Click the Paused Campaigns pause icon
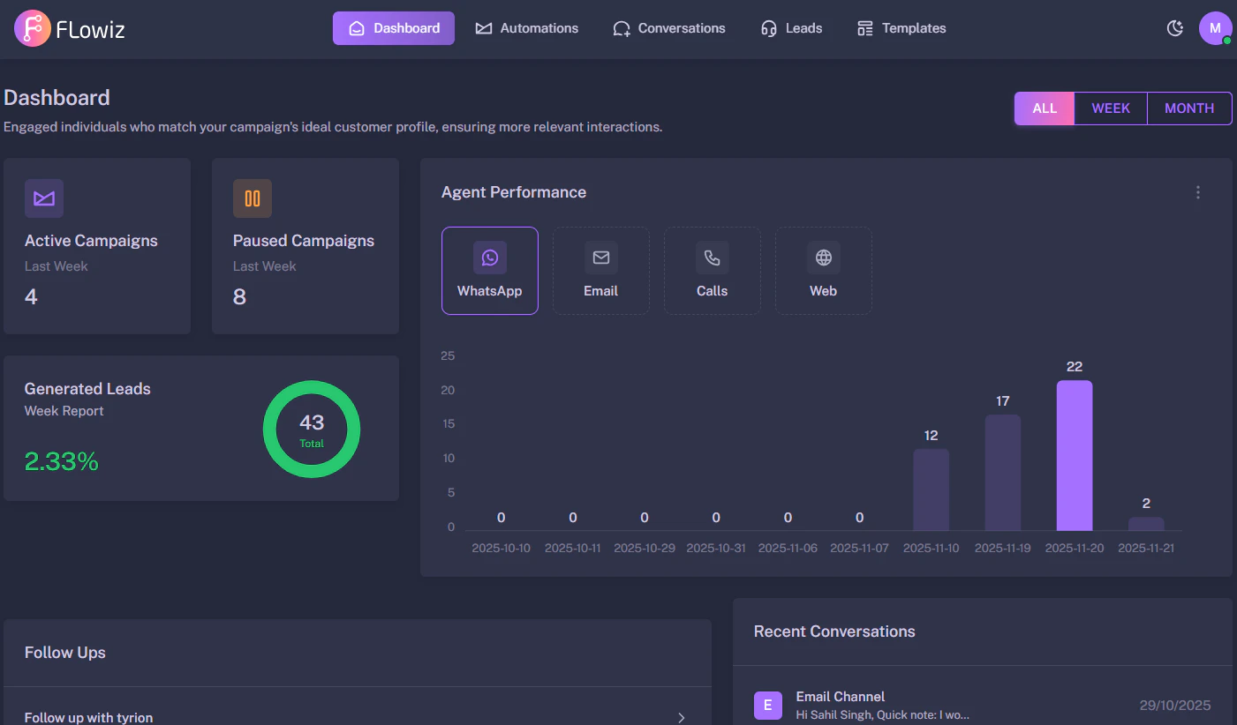 click(x=253, y=198)
